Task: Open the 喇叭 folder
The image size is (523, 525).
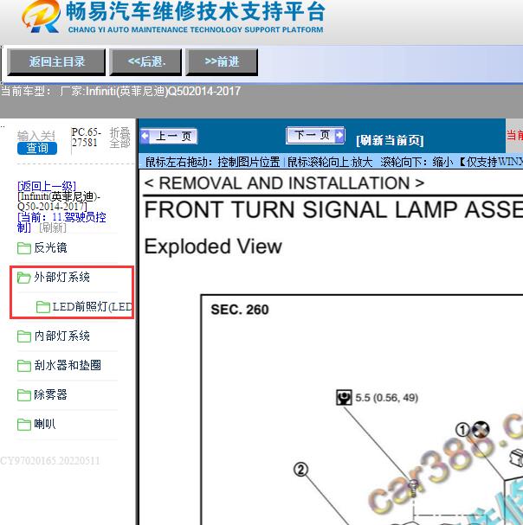Action: tap(44, 424)
